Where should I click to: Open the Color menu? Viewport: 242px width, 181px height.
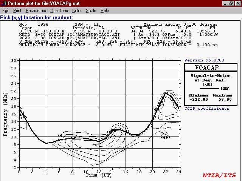pos(77,11)
